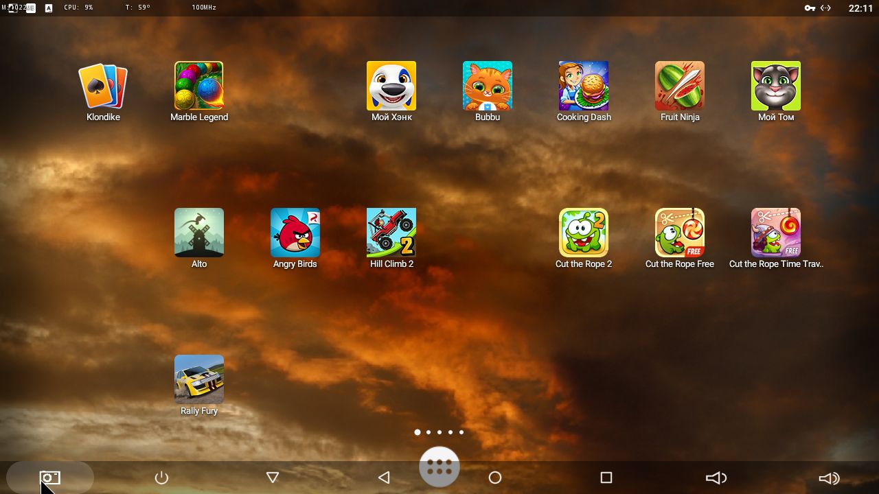Show recent apps with the square button

(606, 478)
